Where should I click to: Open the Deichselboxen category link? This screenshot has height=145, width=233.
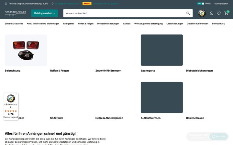pos(195,118)
